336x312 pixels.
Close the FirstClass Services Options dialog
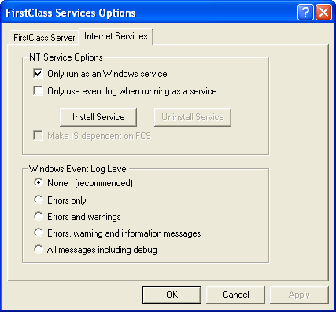pyautogui.click(x=323, y=12)
